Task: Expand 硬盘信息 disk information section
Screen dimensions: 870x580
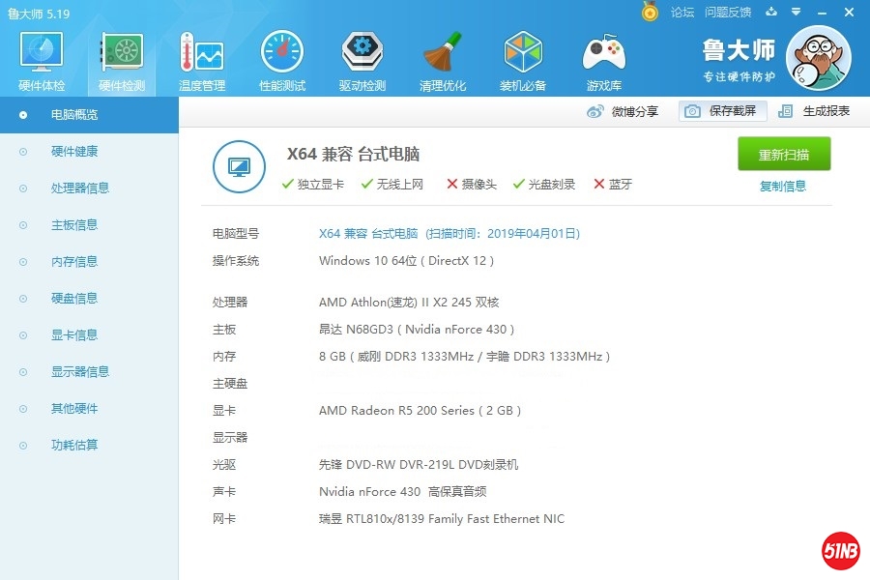Action: click(x=74, y=298)
